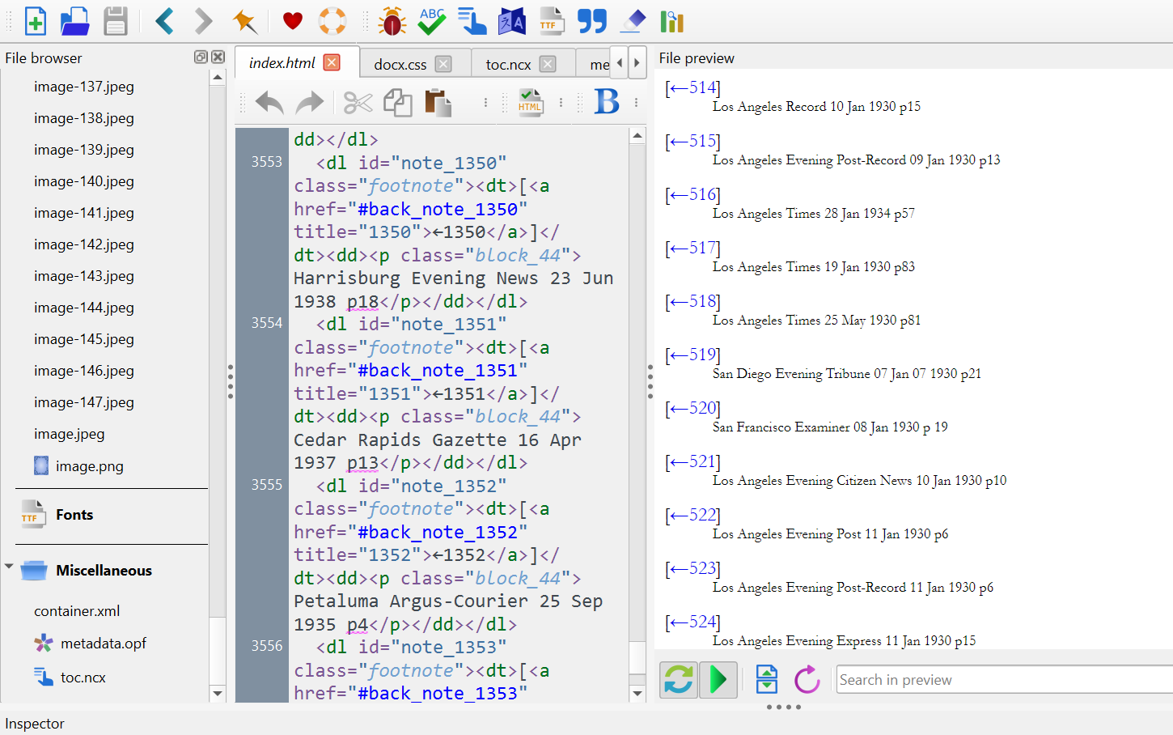The image size is (1173, 735).
Task: Switch to the docx.css tab
Action: [x=400, y=64]
